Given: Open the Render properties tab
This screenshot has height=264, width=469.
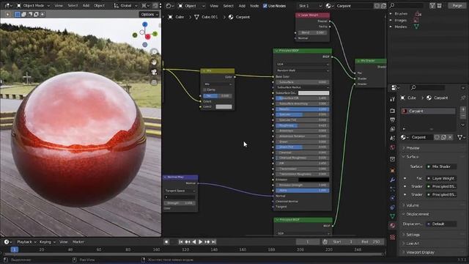Looking at the screenshot, I should pyautogui.click(x=393, y=111).
